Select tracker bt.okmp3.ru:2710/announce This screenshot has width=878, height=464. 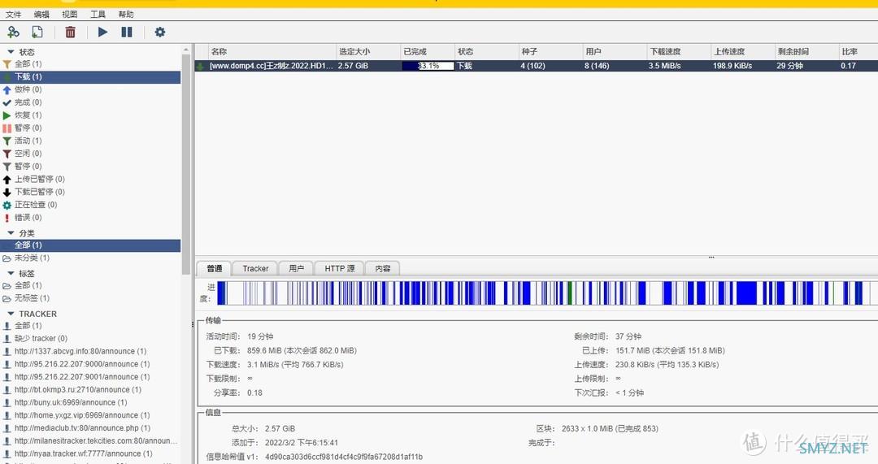[90, 389]
